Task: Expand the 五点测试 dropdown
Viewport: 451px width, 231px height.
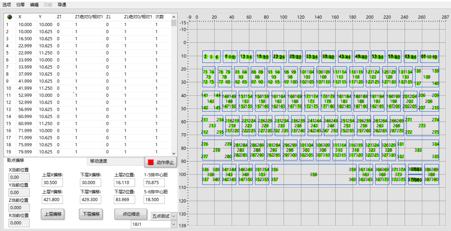Action: pos(174,216)
